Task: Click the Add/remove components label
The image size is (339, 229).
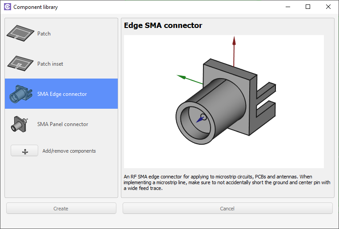Action: click(x=69, y=151)
